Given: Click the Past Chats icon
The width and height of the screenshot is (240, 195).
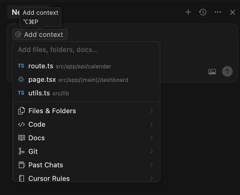Looking at the screenshot, I should 21,165.
